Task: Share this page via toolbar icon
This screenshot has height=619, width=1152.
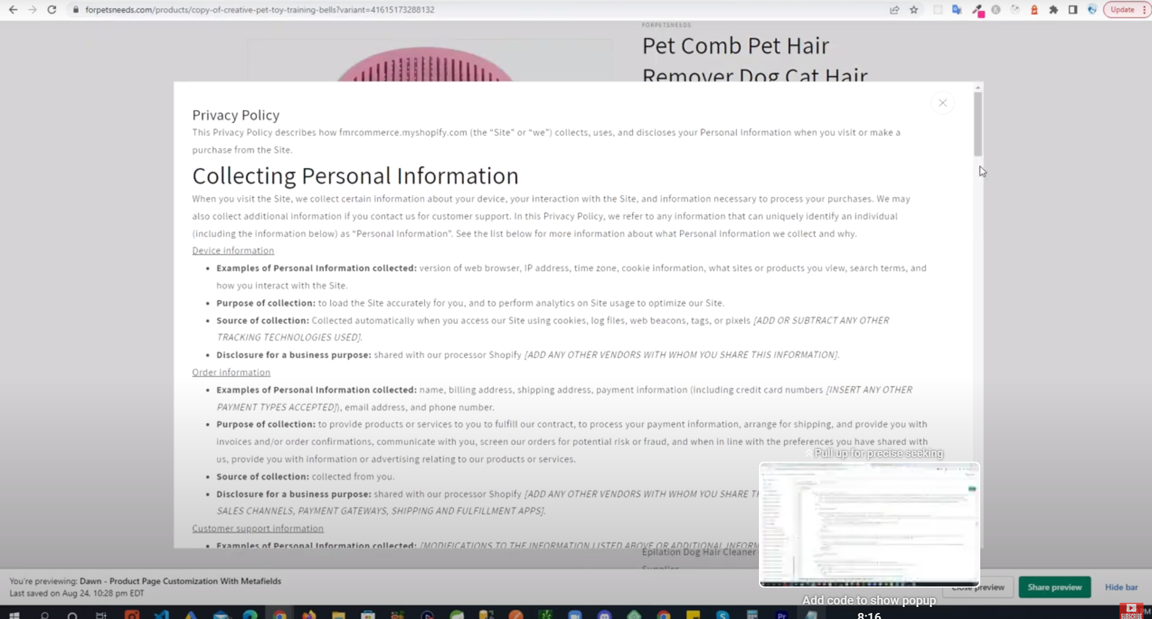Action: [895, 10]
